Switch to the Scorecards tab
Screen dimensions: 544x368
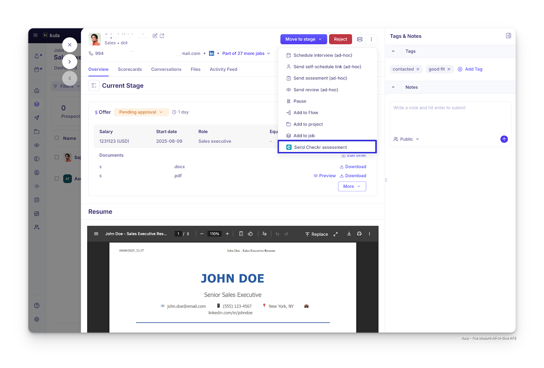130,69
